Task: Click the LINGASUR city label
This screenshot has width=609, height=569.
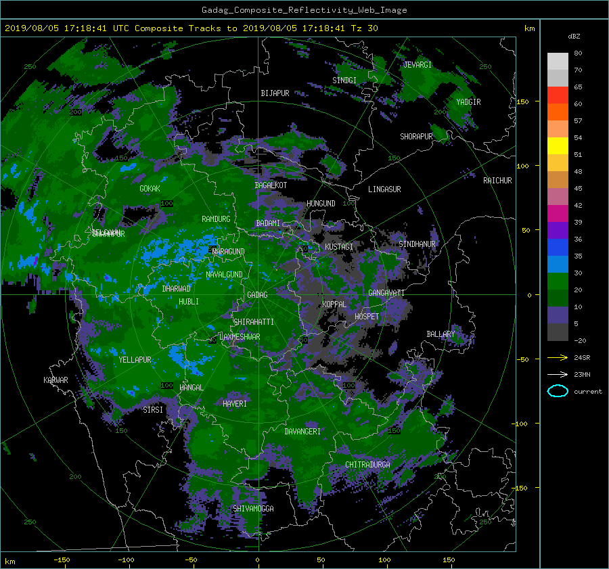Action: tap(384, 189)
